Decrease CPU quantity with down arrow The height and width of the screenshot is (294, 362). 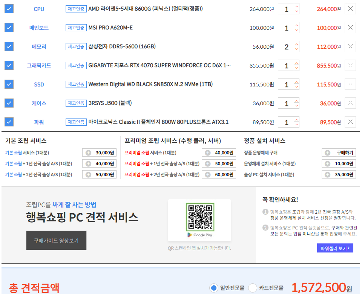(x=297, y=11)
